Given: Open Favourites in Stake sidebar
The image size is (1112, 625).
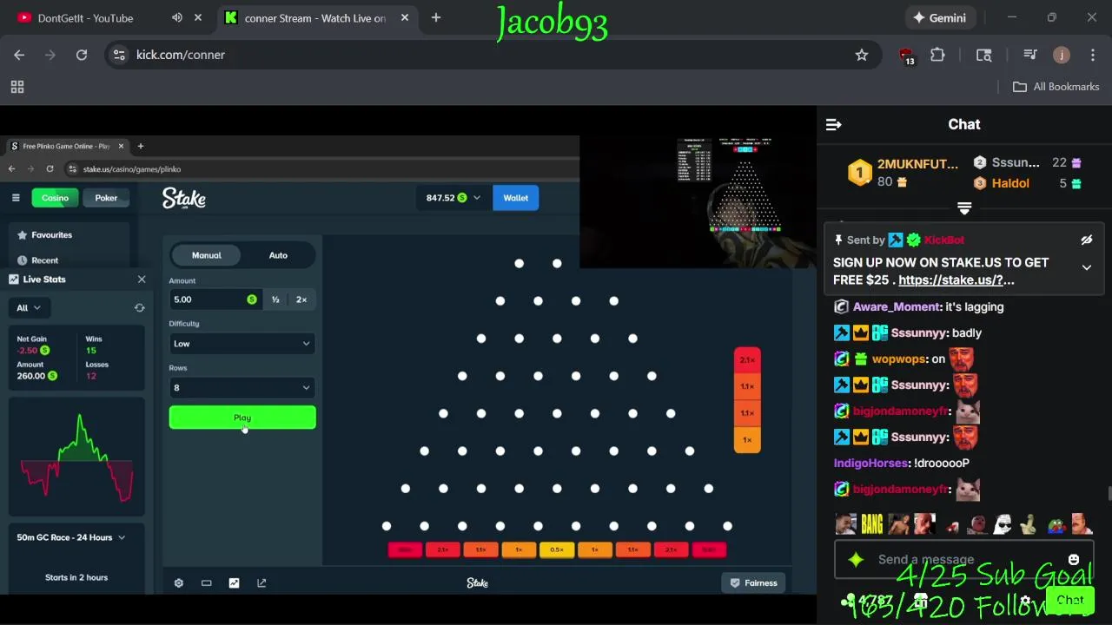Looking at the screenshot, I should coord(51,235).
